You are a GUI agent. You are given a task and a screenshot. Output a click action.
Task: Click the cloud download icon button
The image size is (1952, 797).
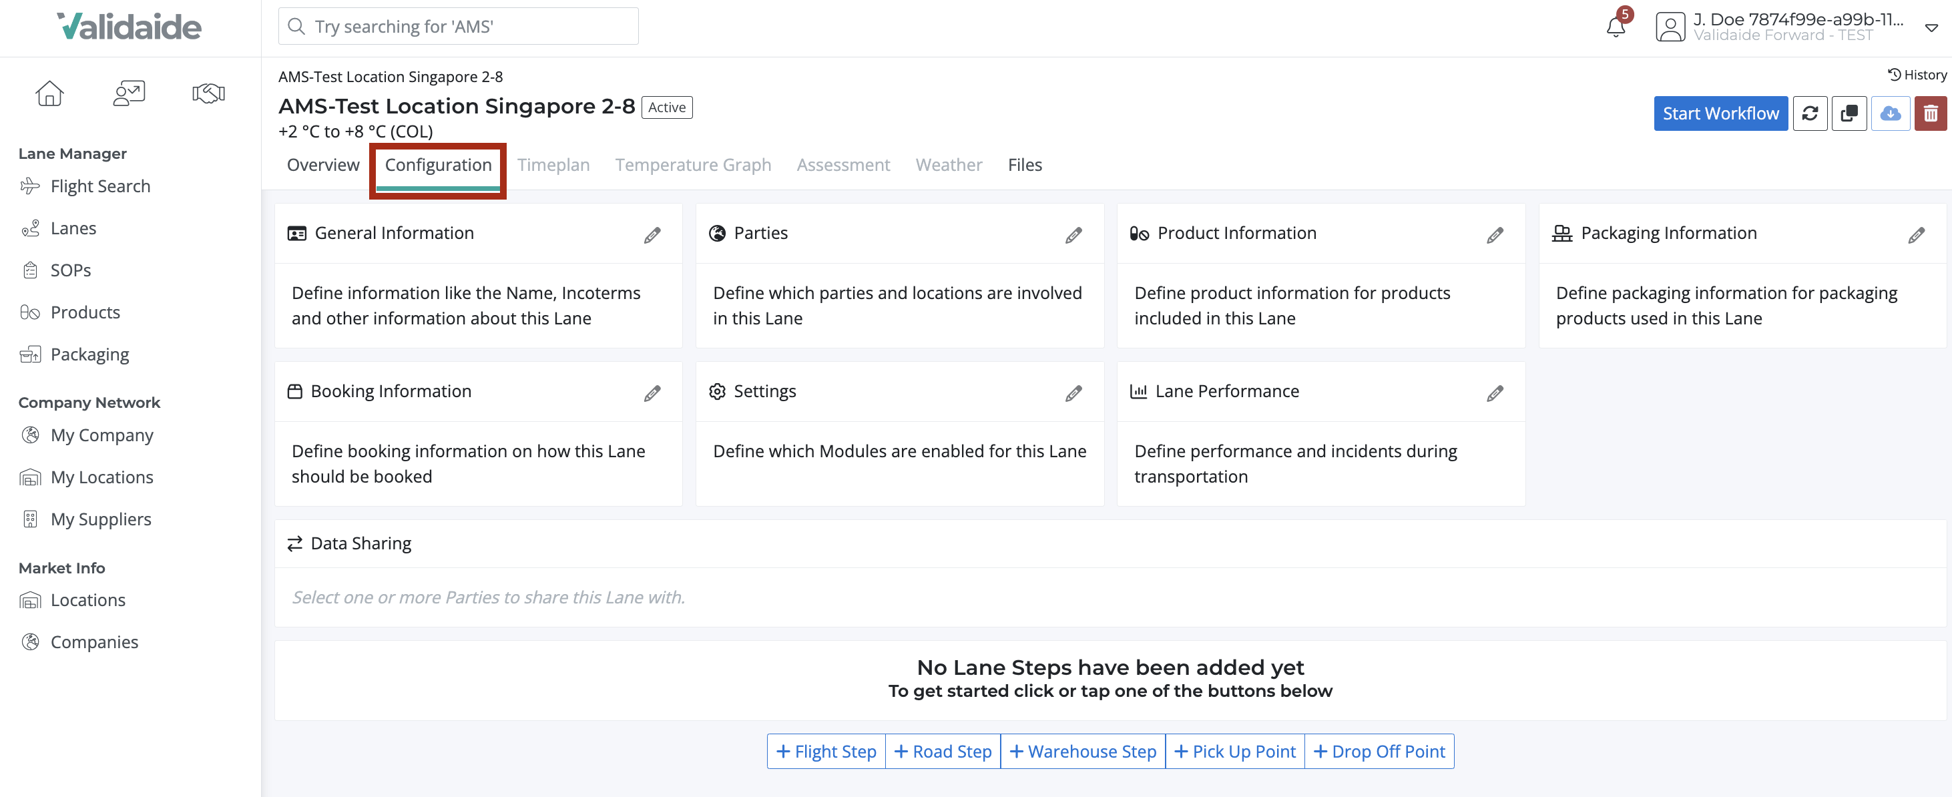coord(1890,113)
